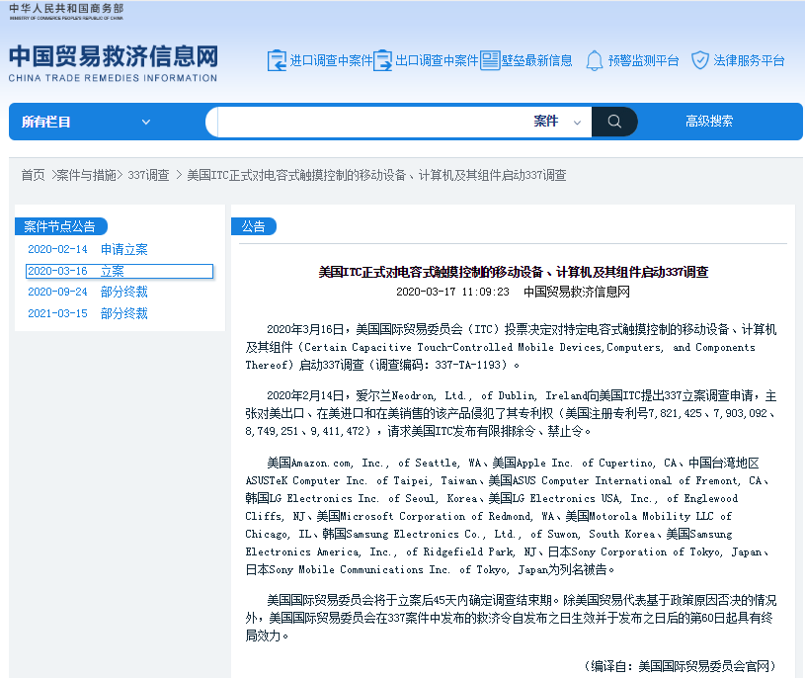Click the 中华人民共和国商务部 header logo
The height and width of the screenshot is (678, 805).
pos(66,12)
